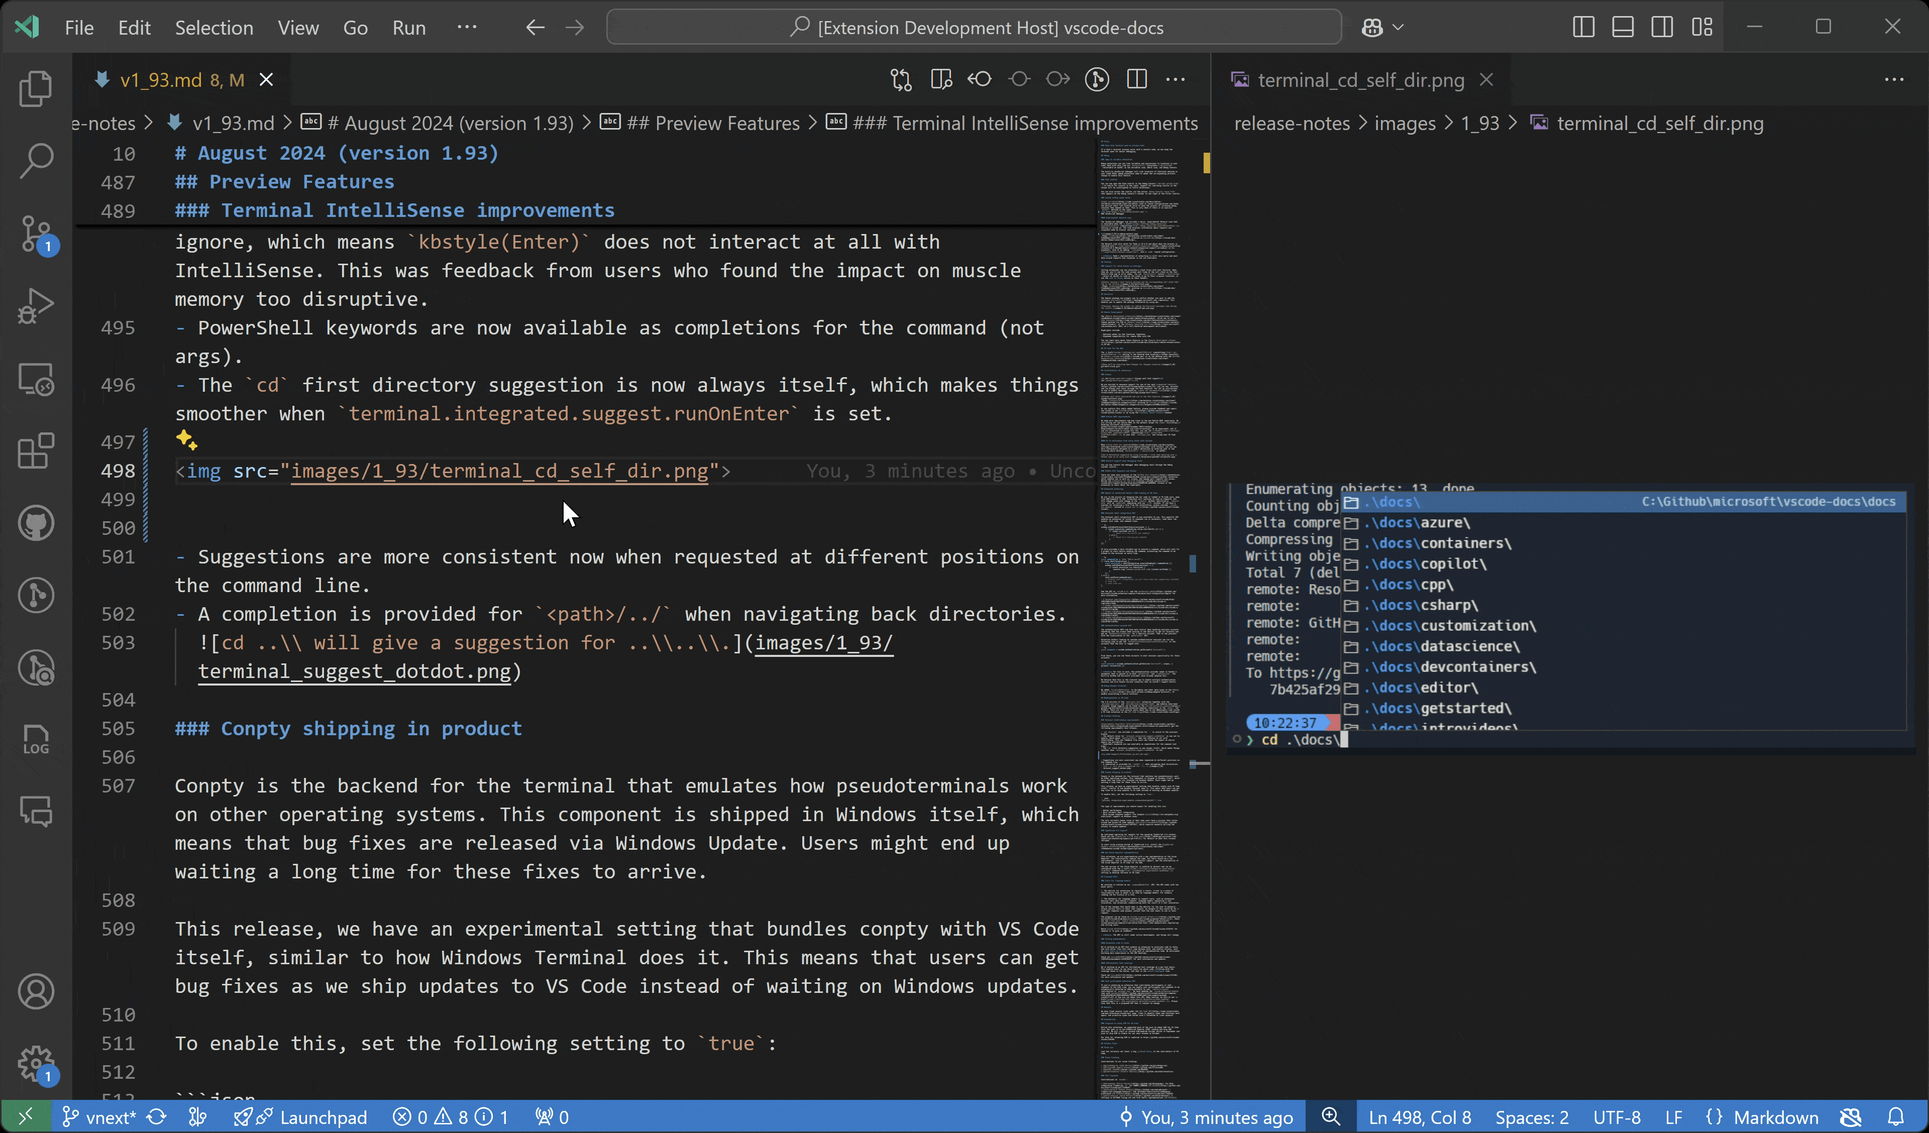
Task: Open Markdown preview to the side
Action: 941,79
